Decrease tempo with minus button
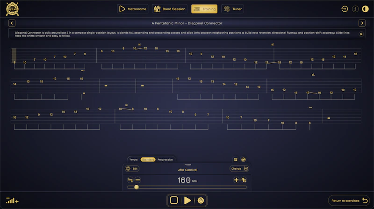 click(x=137, y=180)
